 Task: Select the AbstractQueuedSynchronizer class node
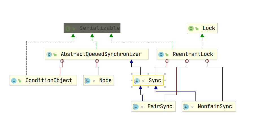[97, 54]
